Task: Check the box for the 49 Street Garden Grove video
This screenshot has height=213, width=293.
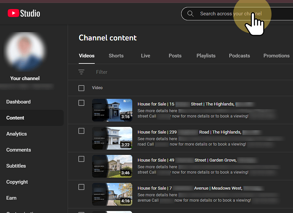Action: [x=81, y=159]
